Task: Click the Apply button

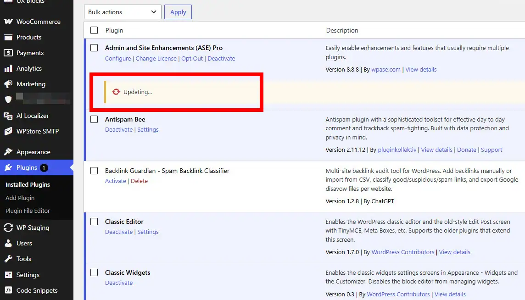Action: click(x=178, y=12)
